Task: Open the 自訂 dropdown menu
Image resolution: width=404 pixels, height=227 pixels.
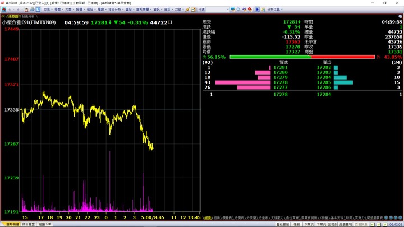Action: tap(168, 10)
